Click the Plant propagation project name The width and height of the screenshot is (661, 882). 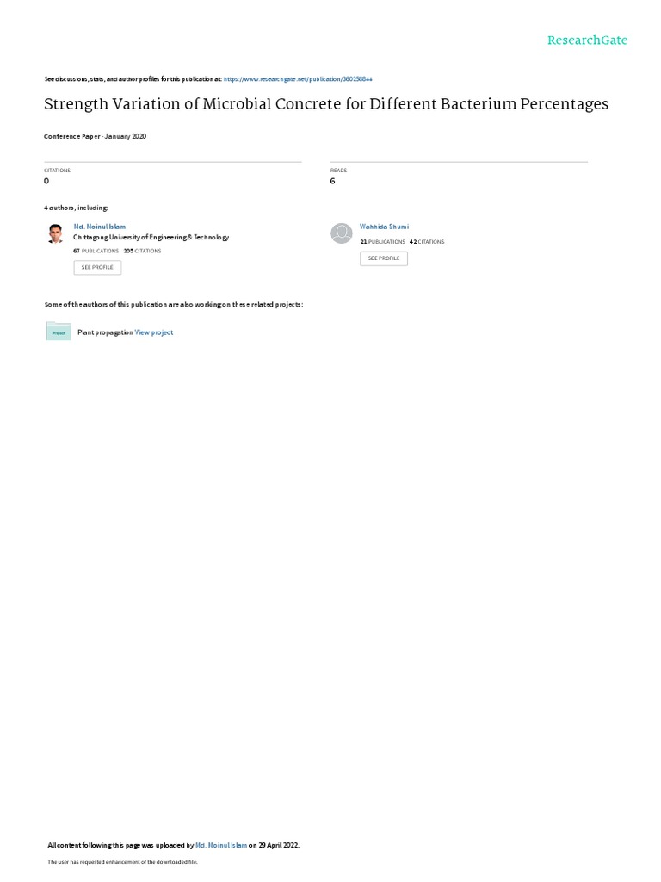click(105, 332)
